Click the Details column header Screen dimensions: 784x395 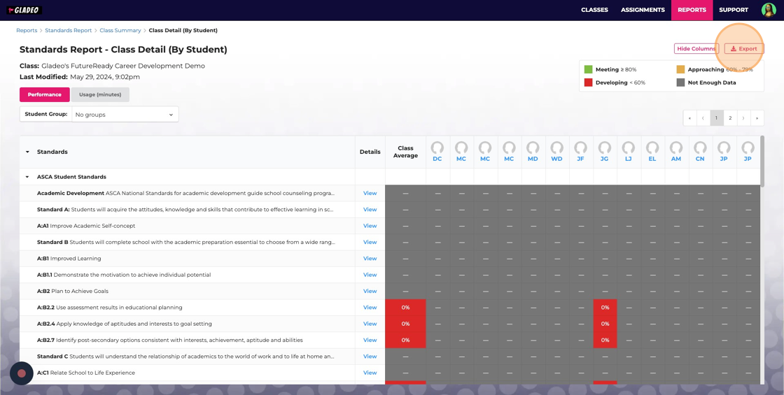click(370, 152)
